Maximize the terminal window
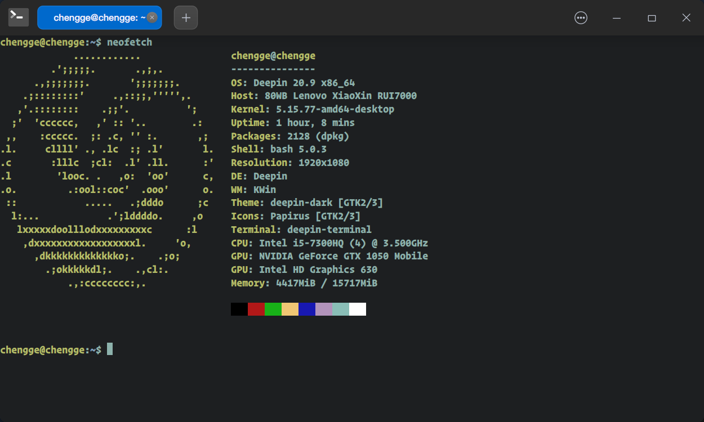This screenshot has width=704, height=422. [x=652, y=17]
